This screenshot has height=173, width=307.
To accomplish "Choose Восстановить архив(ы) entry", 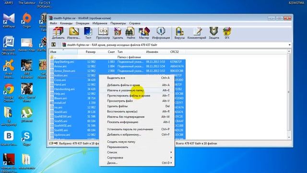I will 137,111.
